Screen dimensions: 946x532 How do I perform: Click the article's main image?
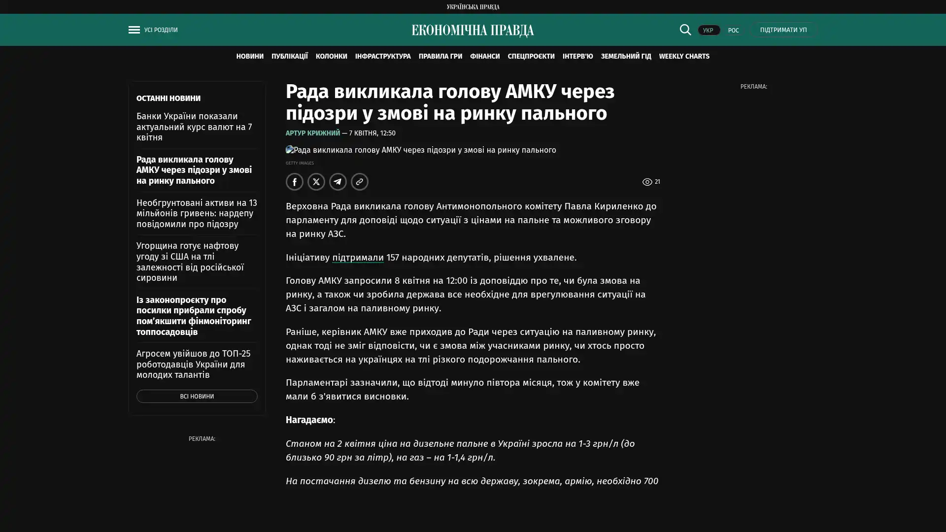click(x=421, y=150)
